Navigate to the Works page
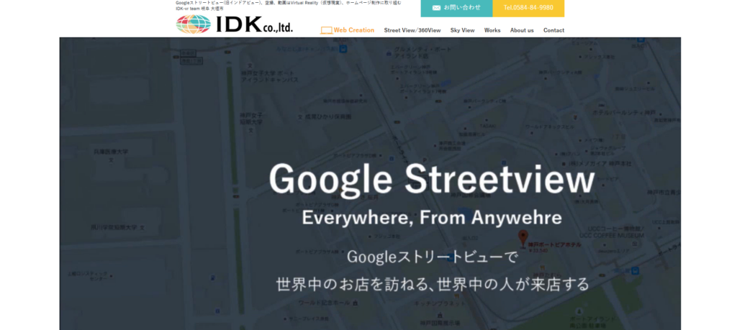Image resolution: width=737 pixels, height=330 pixels. coord(492,30)
